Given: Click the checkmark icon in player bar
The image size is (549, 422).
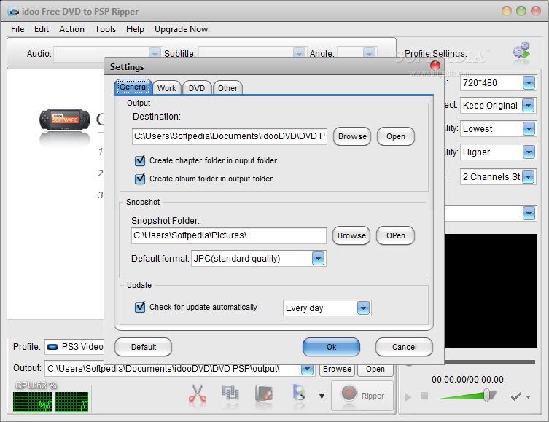Looking at the screenshot, I should pos(515,396).
